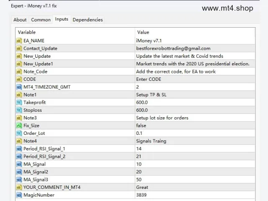Screen dimensions: 268x201
Task: Select the Takeprofit value cell in its row
Action: tap(195, 102)
